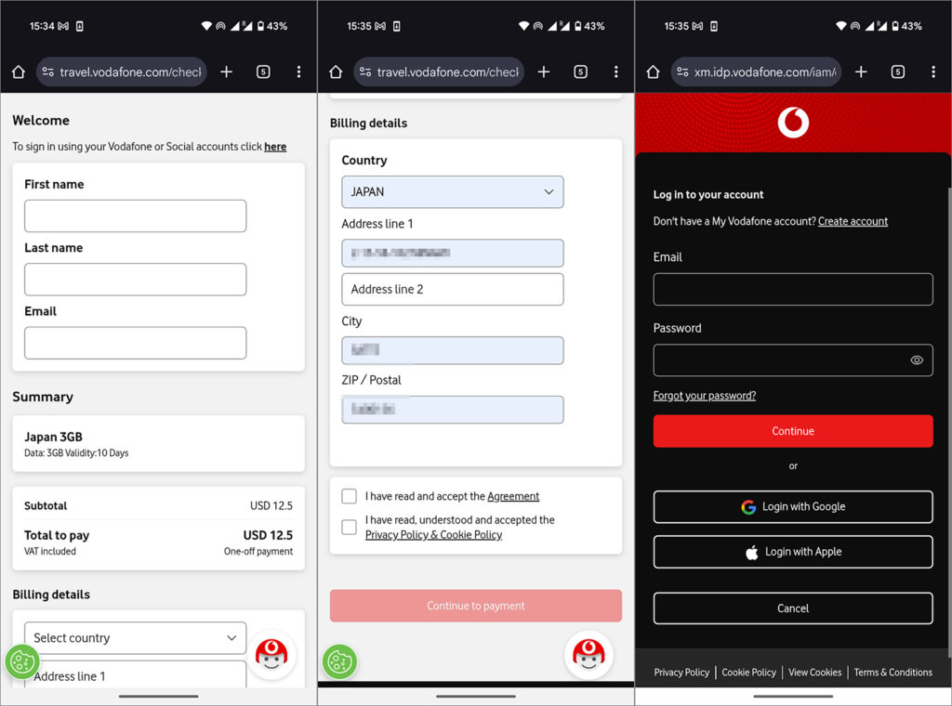952x706 pixels.
Task: Open the cookie settings badge on the left phone
Action: (22, 661)
